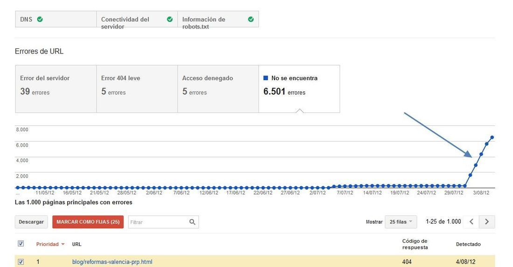This screenshot has width=513, height=267.
Task: Open the 25 filas rows dropdown
Action: click(401, 222)
